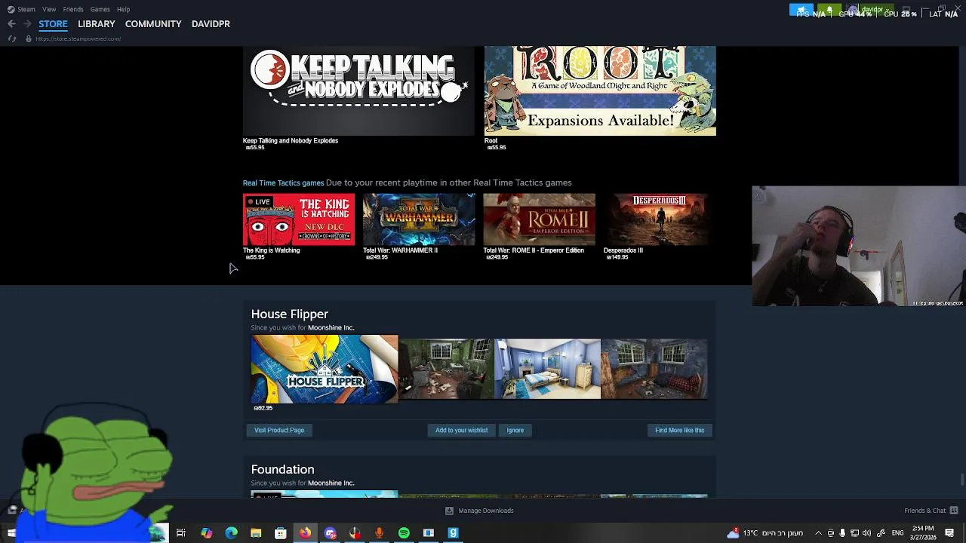Image resolution: width=966 pixels, height=543 pixels.
Task: Open the Games menu
Action: tap(100, 9)
